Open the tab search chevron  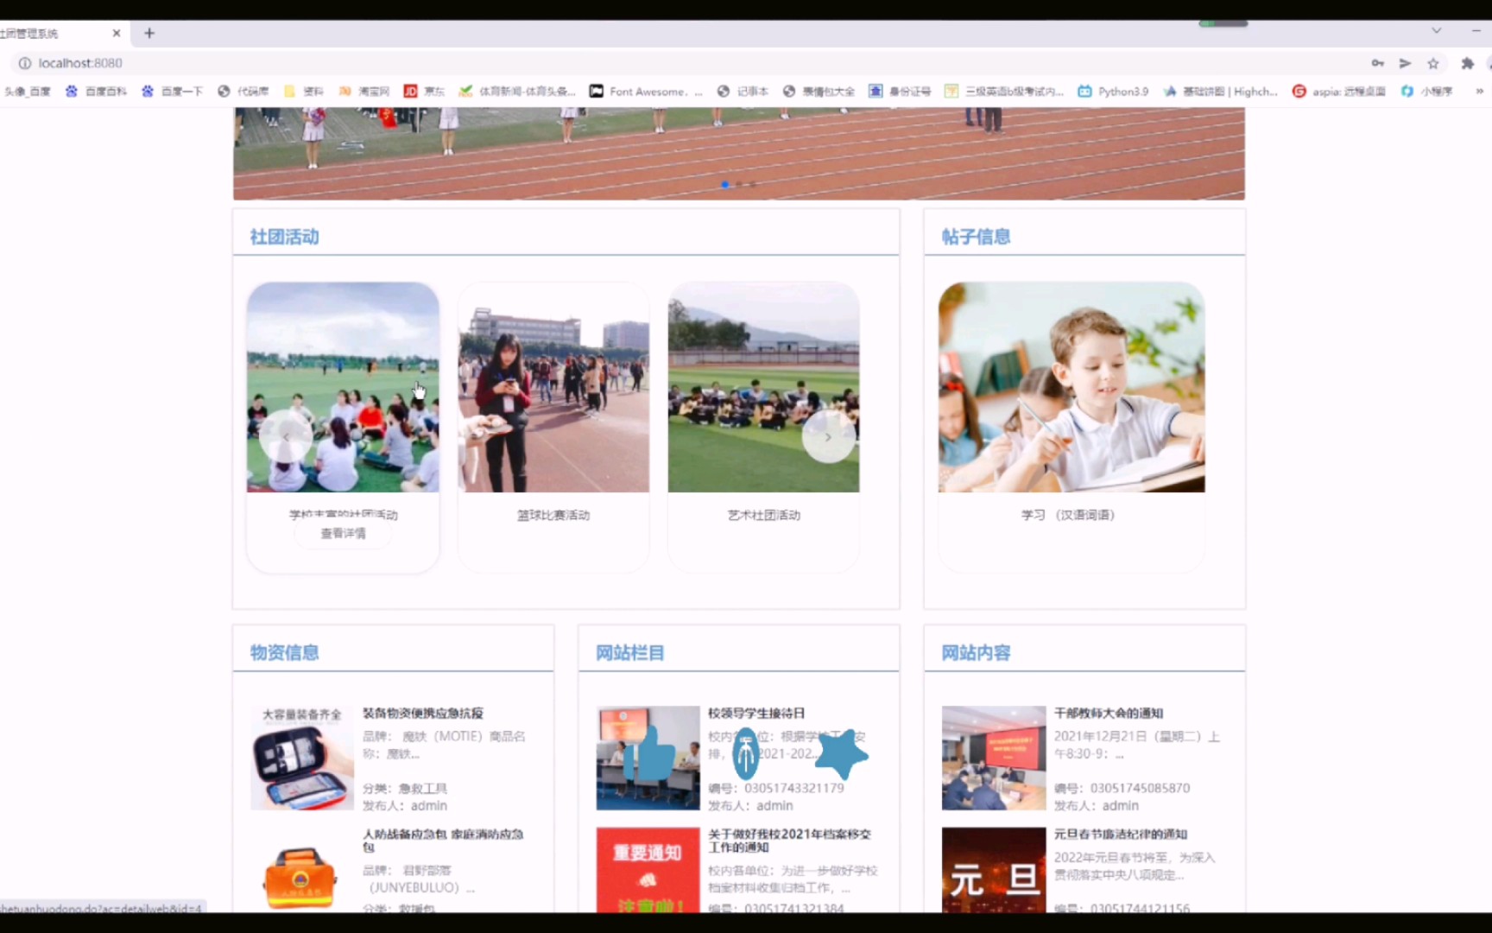click(x=1436, y=30)
